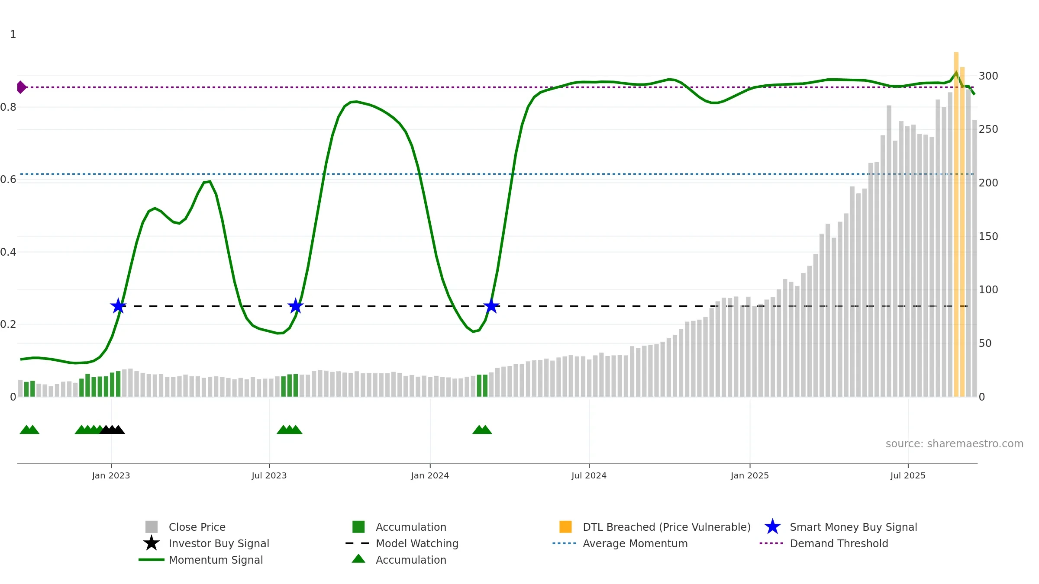The image size is (1039, 584).
Task: Click the DTL Breached orange legend swatch
Action: pyautogui.click(x=565, y=526)
